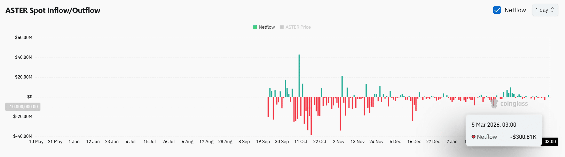Click the -$300.81K value in the tooltip

click(523, 137)
